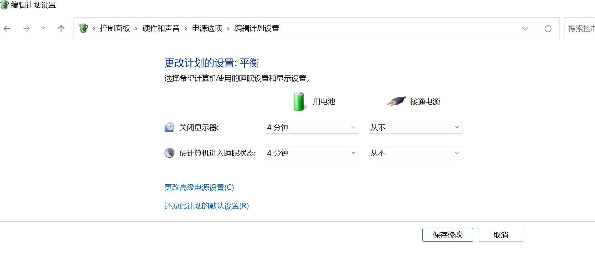595x273 pixels.
Task: Go to 控制面板 in breadcrumb
Action: click(x=115, y=28)
